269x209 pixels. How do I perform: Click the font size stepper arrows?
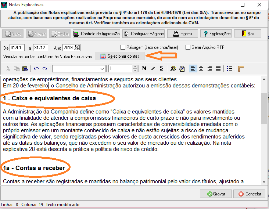[x=135, y=69]
